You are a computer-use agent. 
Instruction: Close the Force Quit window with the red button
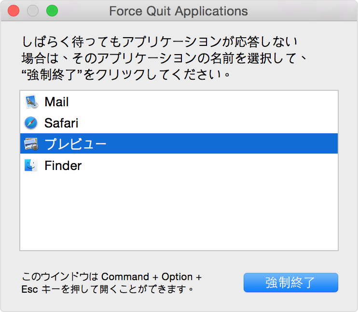coord(14,11)
